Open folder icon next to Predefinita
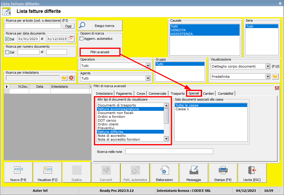284x195 pixels. (x=275, y=76)
